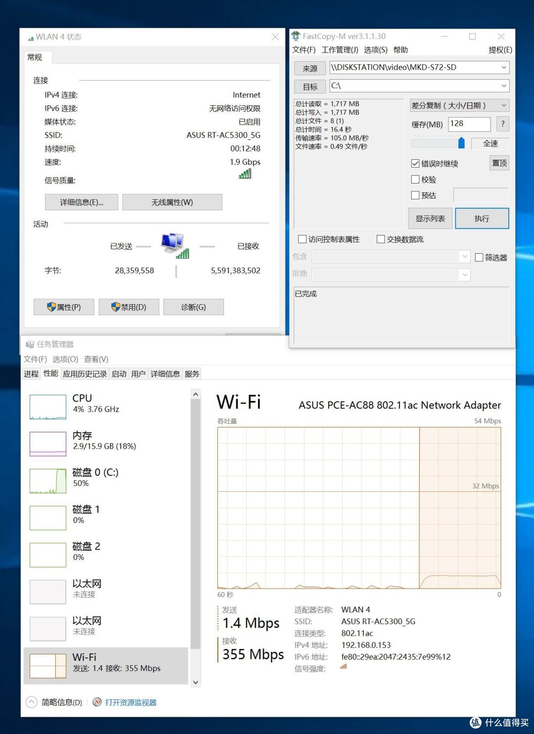Click the Wi-Fi throughput graph area
The width and height of the screenshot is (534, 734).
(359, 508)
